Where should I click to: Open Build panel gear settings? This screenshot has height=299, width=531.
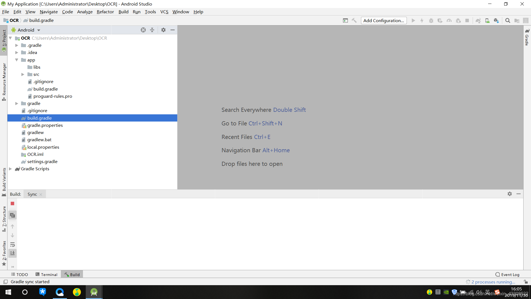tap(510, 194)
